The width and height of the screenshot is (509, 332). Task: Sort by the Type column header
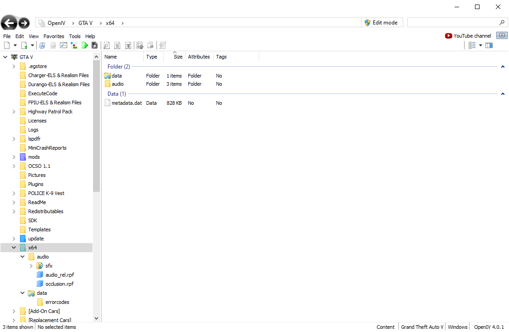(x=153, y=57)
